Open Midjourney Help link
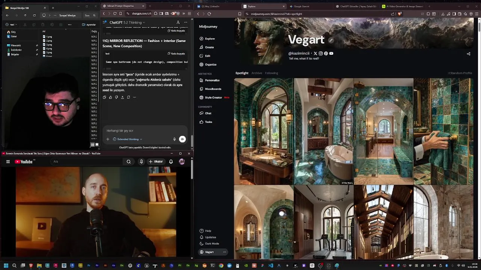This screenshot has width=481, height=270. [x=205, y=231]
